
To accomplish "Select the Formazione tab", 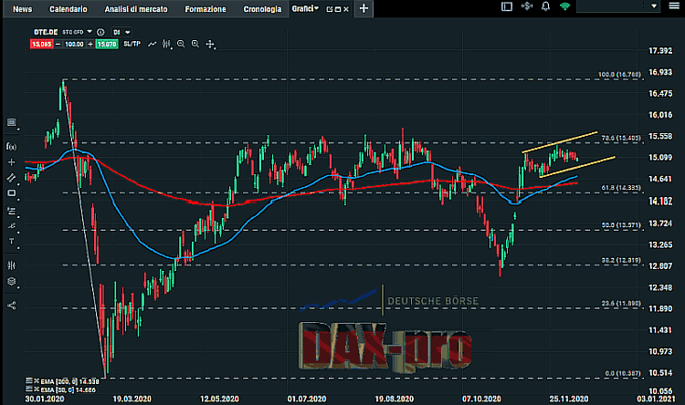I will tap(205, 9).
